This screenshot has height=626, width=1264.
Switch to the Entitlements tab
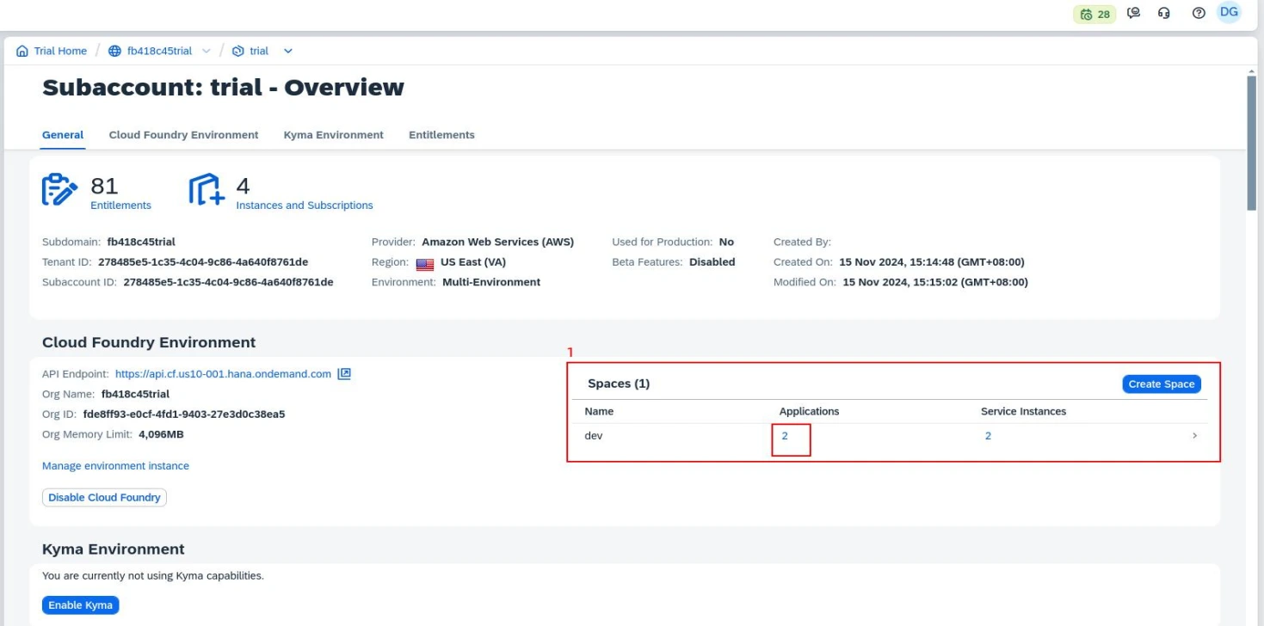[441, 135]
